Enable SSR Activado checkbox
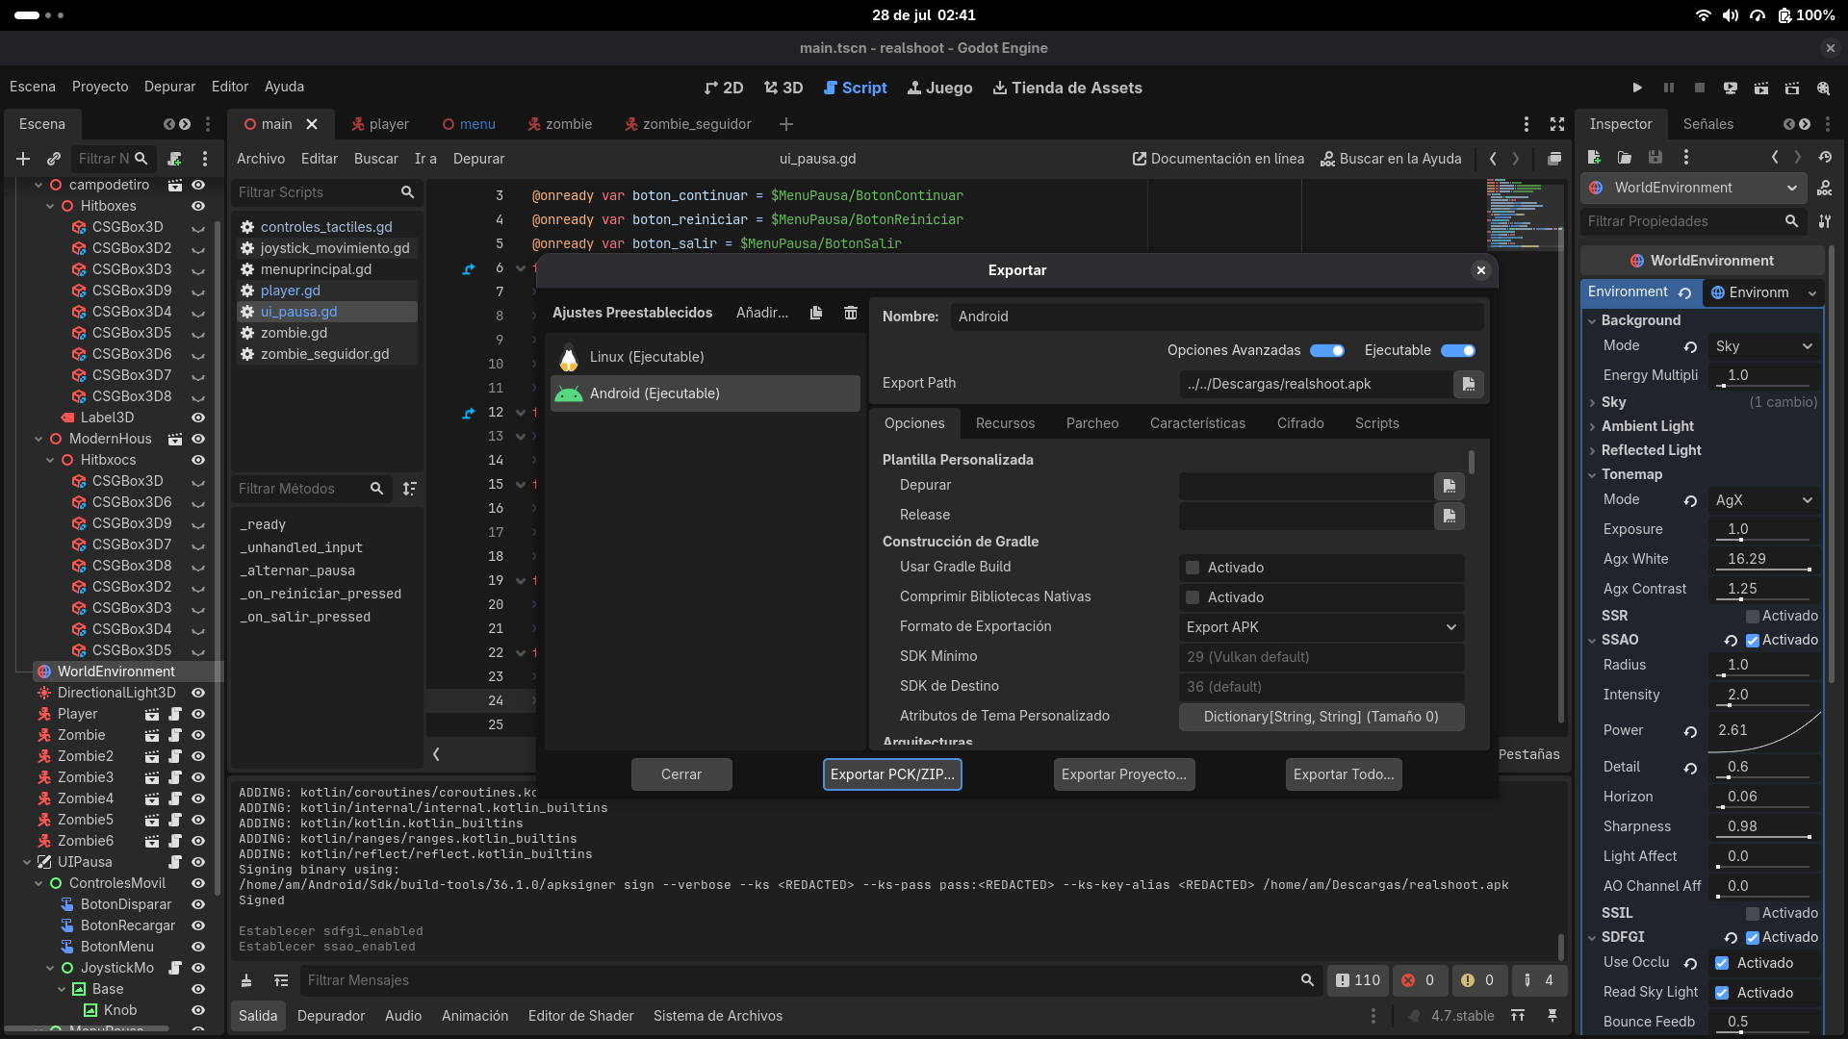Image resolution: width=1848 pixels, height=1039 pixels. tap(1752, 616)
